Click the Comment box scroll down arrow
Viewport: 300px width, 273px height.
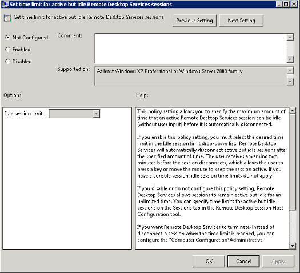tap(290, 59)
